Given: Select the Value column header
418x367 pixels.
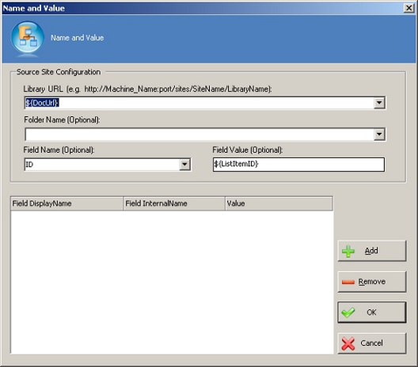Looking at the screenshot, I should coord(279,203).
